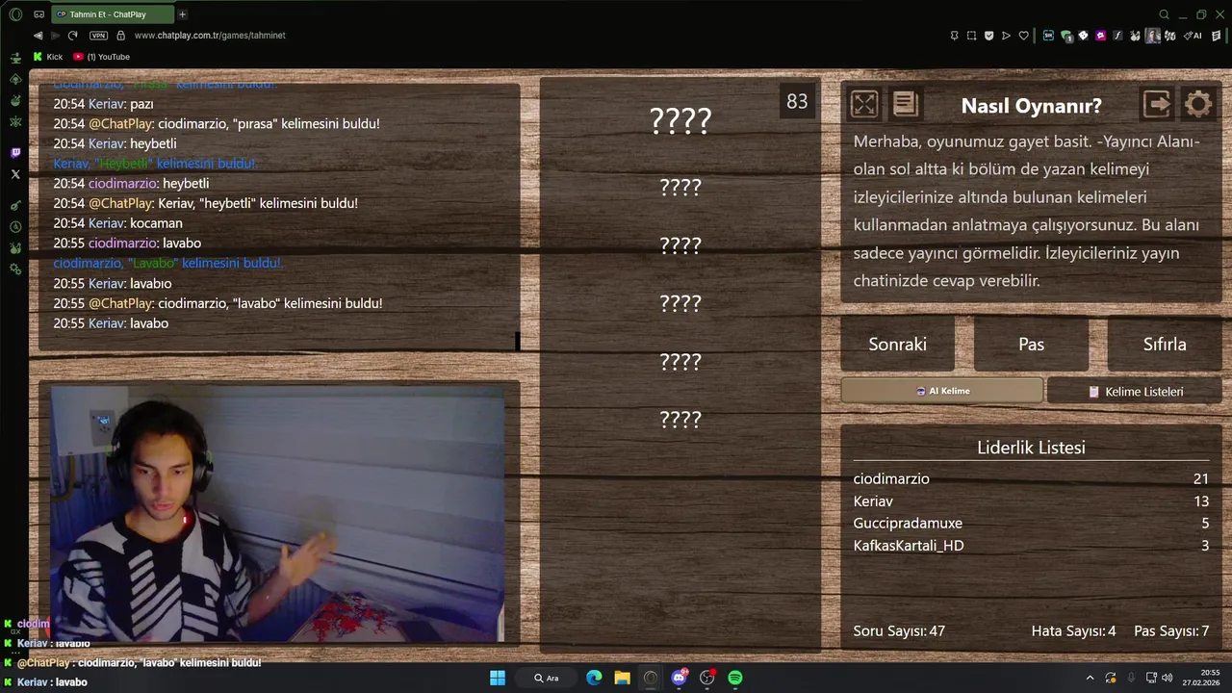
Task: Open Discord from the taskbar
Action: [x=679, y=678]
